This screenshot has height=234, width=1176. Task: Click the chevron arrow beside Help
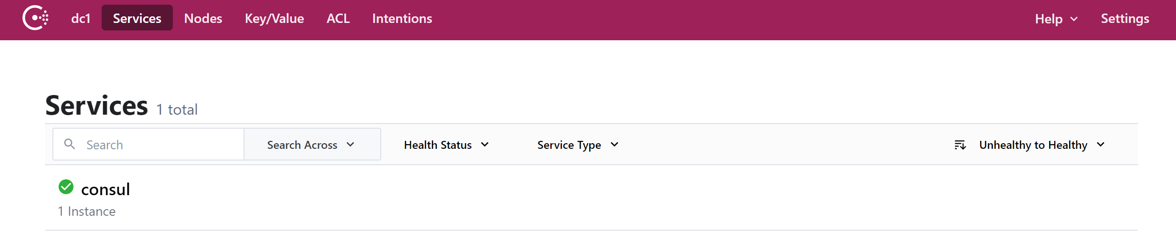coord(1074,19)
